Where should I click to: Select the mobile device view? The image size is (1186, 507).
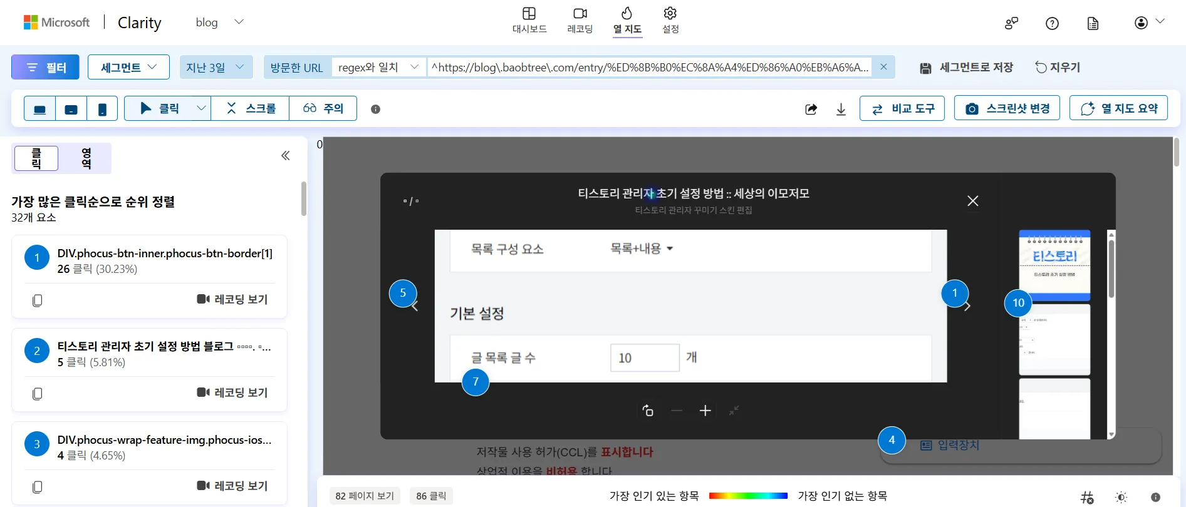pyautogui.click(x=102, y=108)
